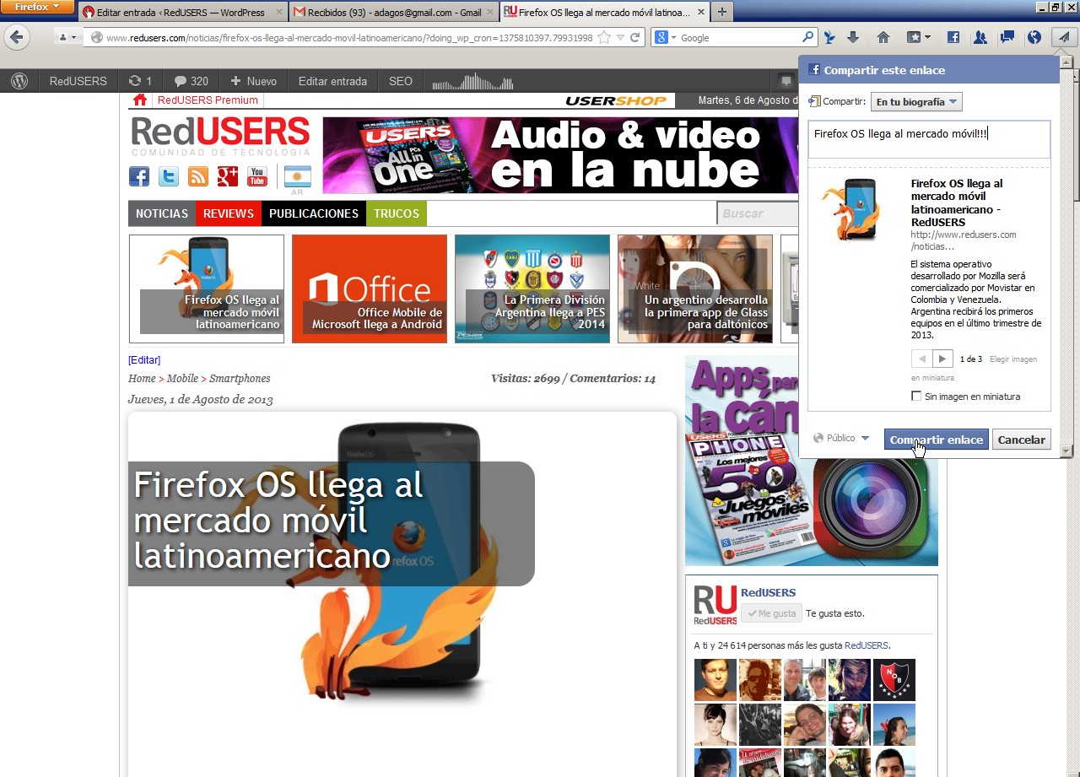
Task: Switch to the Recibidos Gmail tab
Action: (x=394, y=13)
